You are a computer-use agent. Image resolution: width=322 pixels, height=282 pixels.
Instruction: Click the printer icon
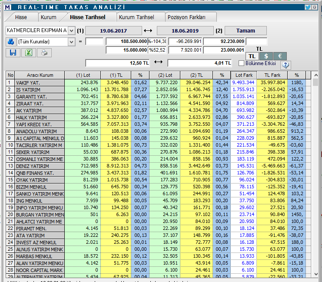pyautogui.click(x=44, y=52)
